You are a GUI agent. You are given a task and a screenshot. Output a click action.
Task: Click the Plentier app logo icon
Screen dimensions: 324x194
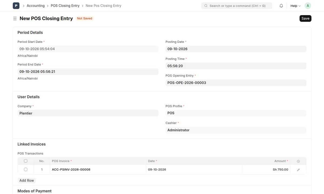pos(16,6)
